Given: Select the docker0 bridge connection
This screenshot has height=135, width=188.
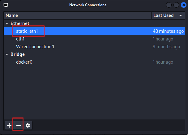Looking at the screenshot, I should point(24,62).
